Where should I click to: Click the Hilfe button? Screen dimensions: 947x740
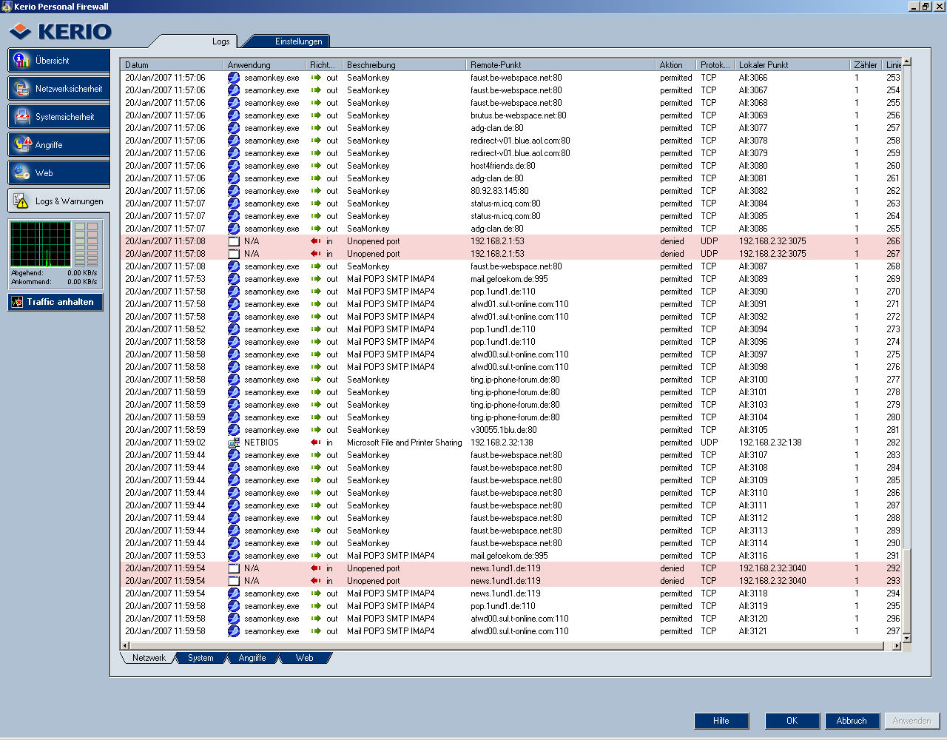(x=721, y=721)
